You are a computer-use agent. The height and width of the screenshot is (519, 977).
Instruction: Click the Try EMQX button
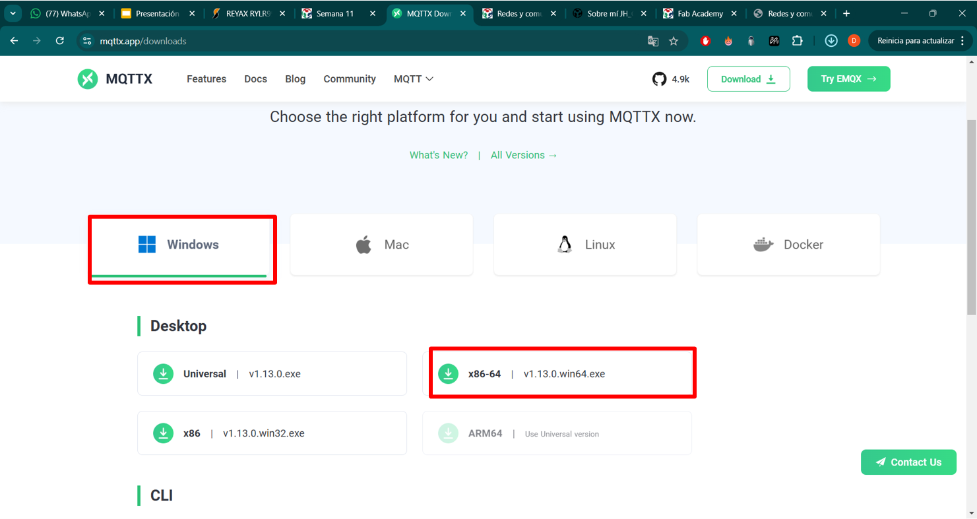pos(849,79)
